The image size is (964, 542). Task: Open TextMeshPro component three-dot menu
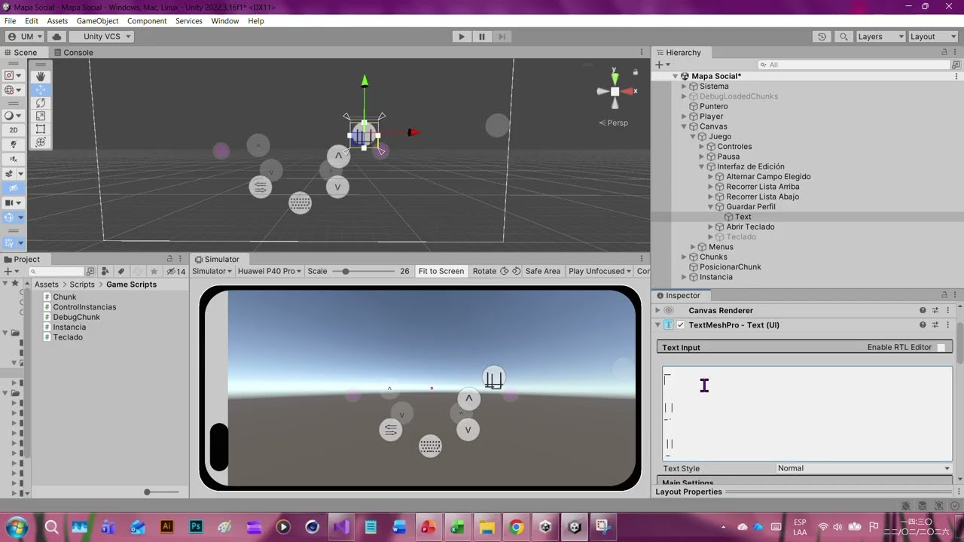click(x=948, y=325)
